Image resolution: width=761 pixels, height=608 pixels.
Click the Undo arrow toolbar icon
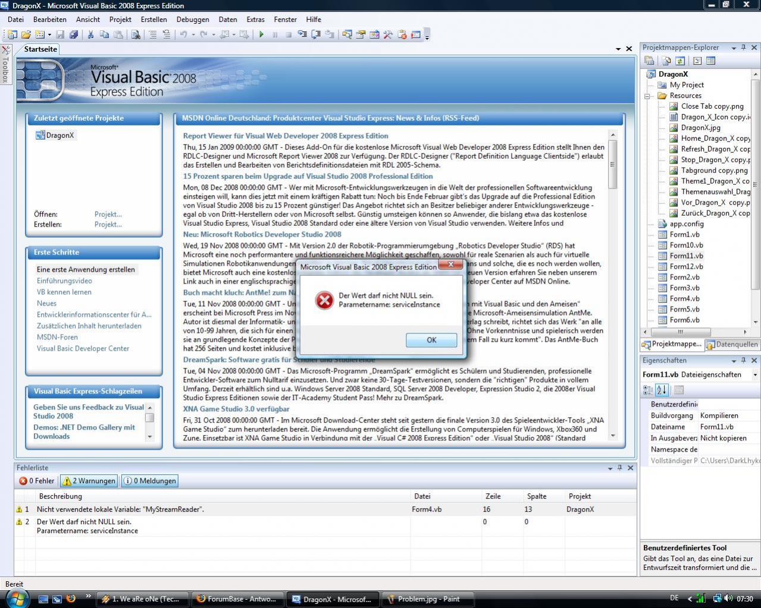click(183, 34)
